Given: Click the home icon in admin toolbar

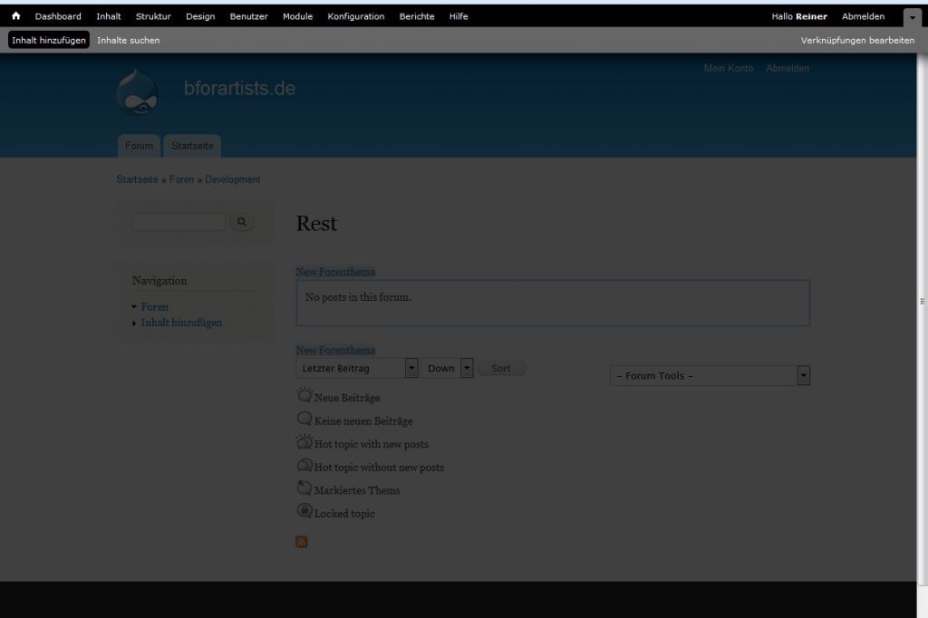Looking at the screenshot, I should pos(15,16).
